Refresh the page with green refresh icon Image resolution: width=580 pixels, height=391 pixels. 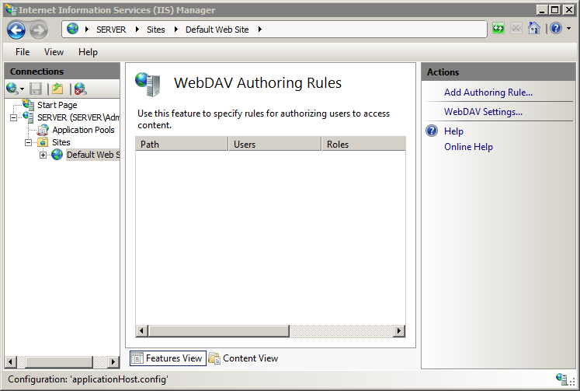[498, 28]
